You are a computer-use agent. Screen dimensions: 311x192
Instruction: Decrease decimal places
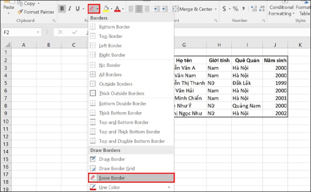(x=262, y=9)
